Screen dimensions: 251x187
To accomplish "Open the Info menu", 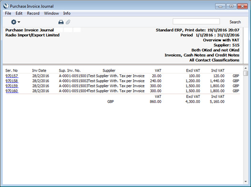I will [67, 13].
